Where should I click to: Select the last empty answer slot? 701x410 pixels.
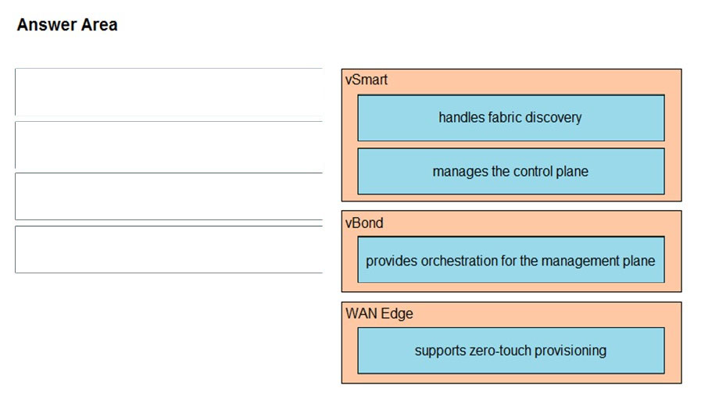pyautogui.click(x=169, y=249)
